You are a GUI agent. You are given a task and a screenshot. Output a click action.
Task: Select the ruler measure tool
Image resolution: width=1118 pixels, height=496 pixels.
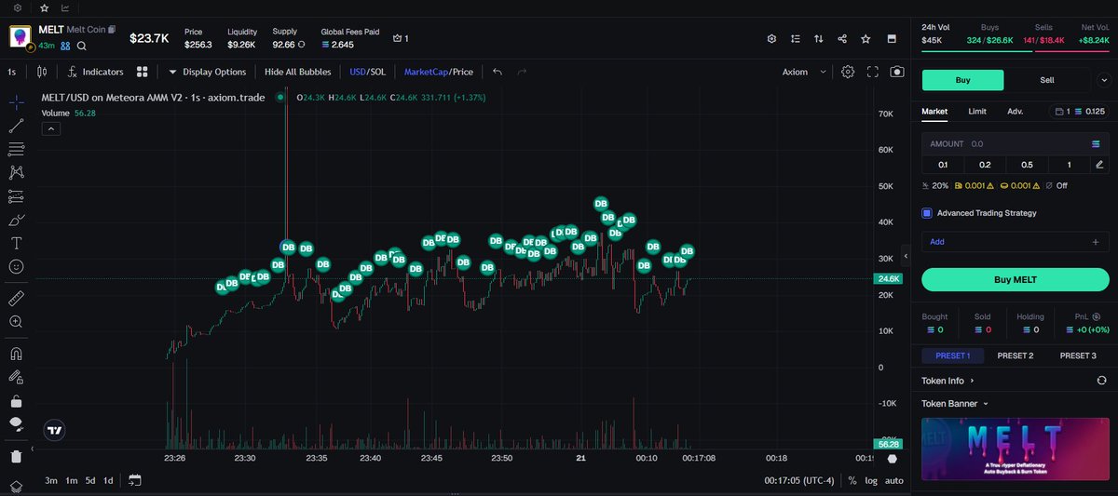[x=16, y=299]
